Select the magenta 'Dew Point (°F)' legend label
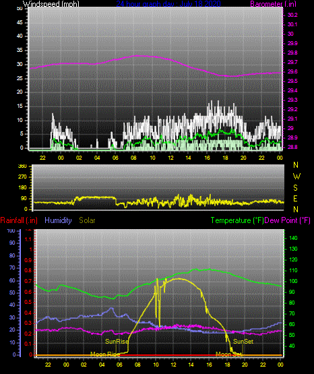314x374 pixels. (x=288, y=220)
